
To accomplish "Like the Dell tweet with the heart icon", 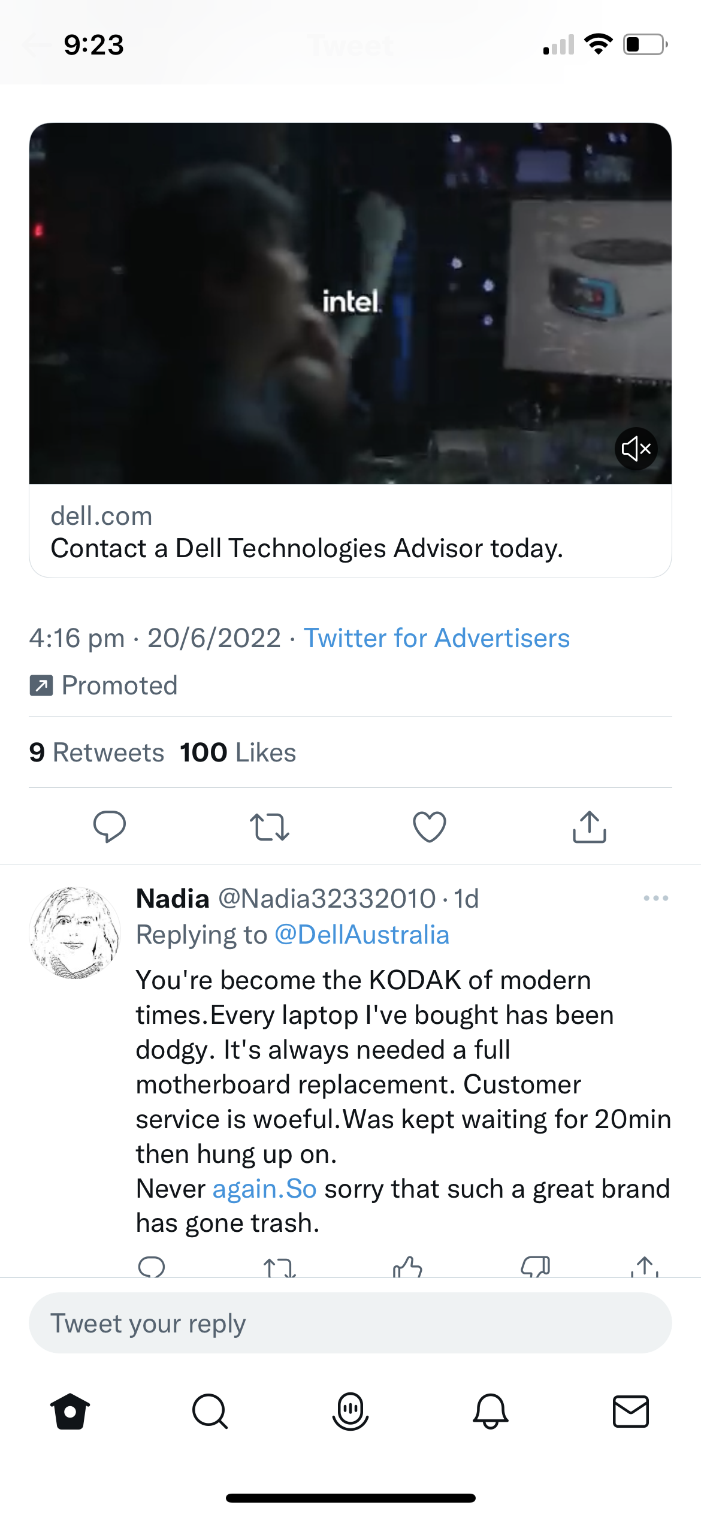I will coord(430,827).
